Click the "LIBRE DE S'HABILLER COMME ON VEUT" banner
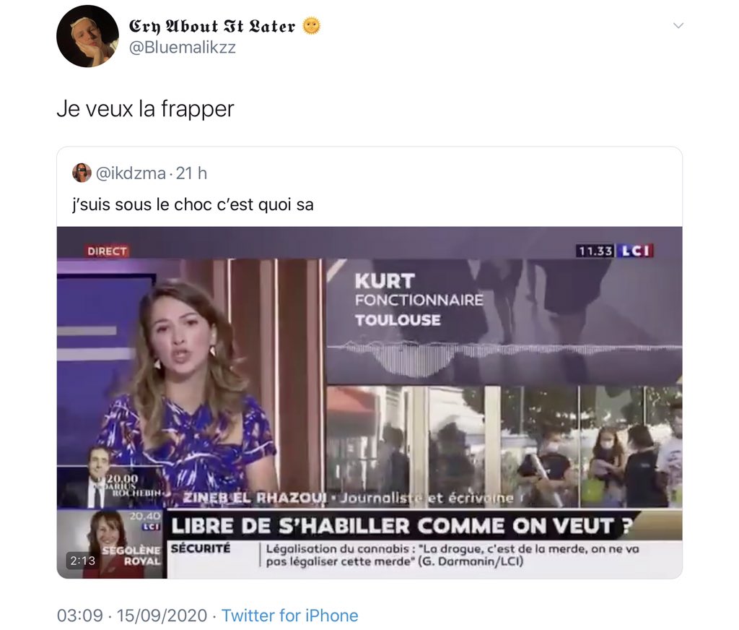 401,526
